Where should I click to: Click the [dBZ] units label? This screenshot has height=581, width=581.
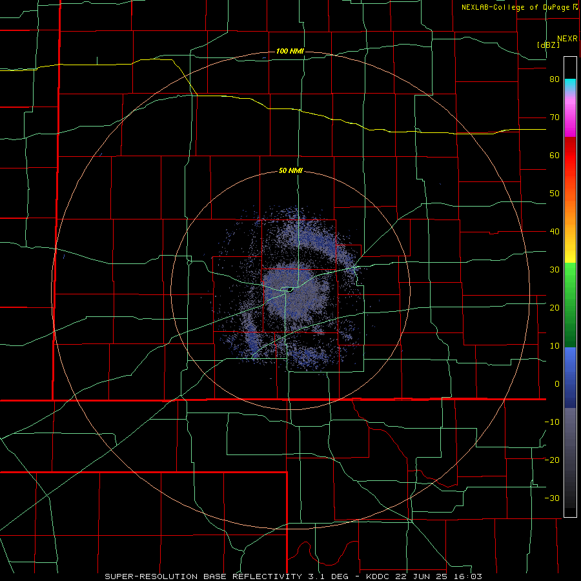(548, 45)
